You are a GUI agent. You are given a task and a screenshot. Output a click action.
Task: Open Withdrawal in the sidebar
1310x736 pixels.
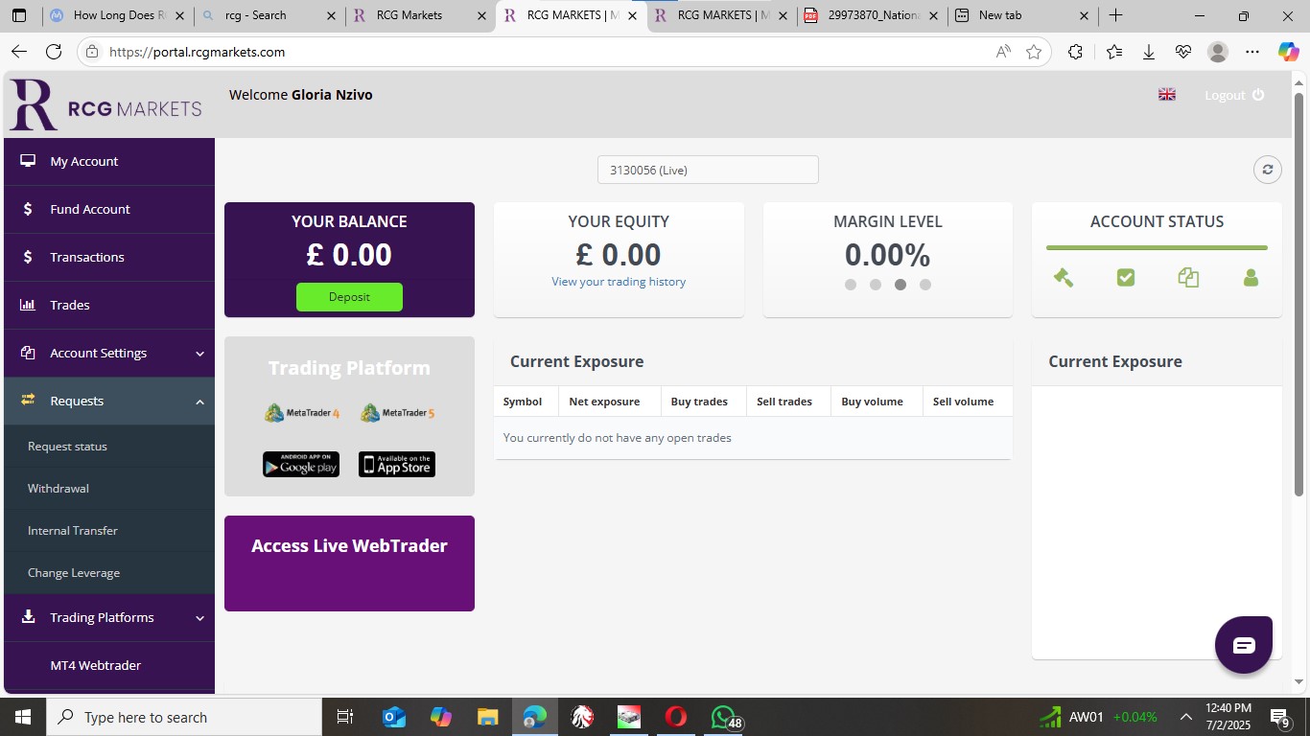pos(58,489)
